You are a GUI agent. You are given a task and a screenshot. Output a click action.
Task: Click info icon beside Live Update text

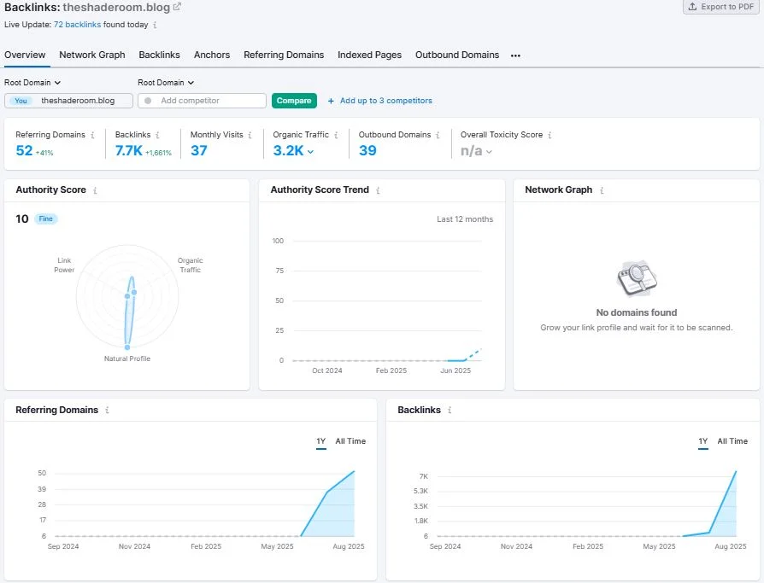pos(155,25)
